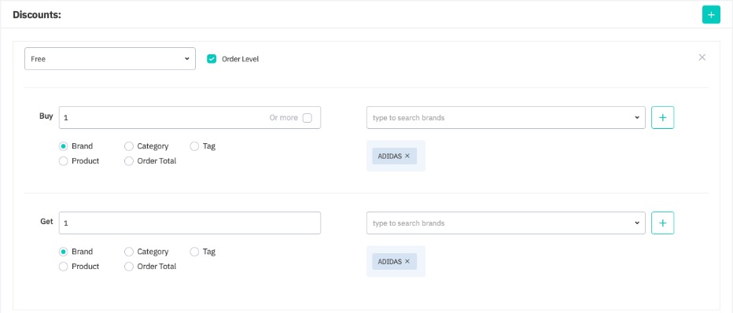Add brand to Get section with plus

pyautogui.click(x=662, y=223)
